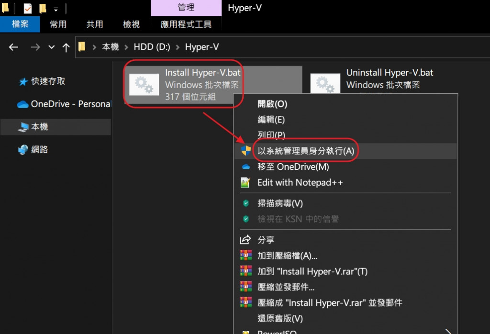Choose Edit with Notepad++ menu entry
Screen dimensions: 490x334
pos(345,182)
